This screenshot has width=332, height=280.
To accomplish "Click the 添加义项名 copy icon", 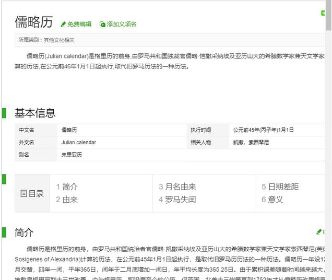I will tap(102, 25).
